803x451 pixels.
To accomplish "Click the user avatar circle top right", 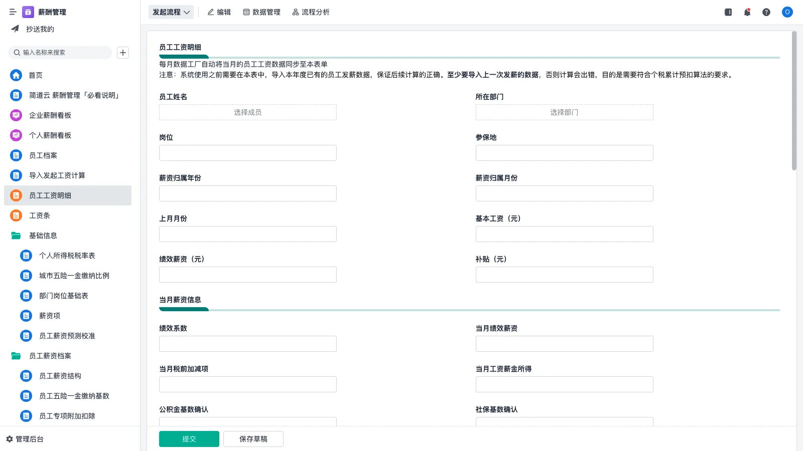I will 787,12.
